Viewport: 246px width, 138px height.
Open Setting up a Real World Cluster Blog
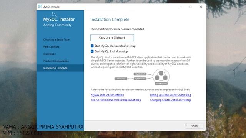pyautogui.click(x=170, y=95)
